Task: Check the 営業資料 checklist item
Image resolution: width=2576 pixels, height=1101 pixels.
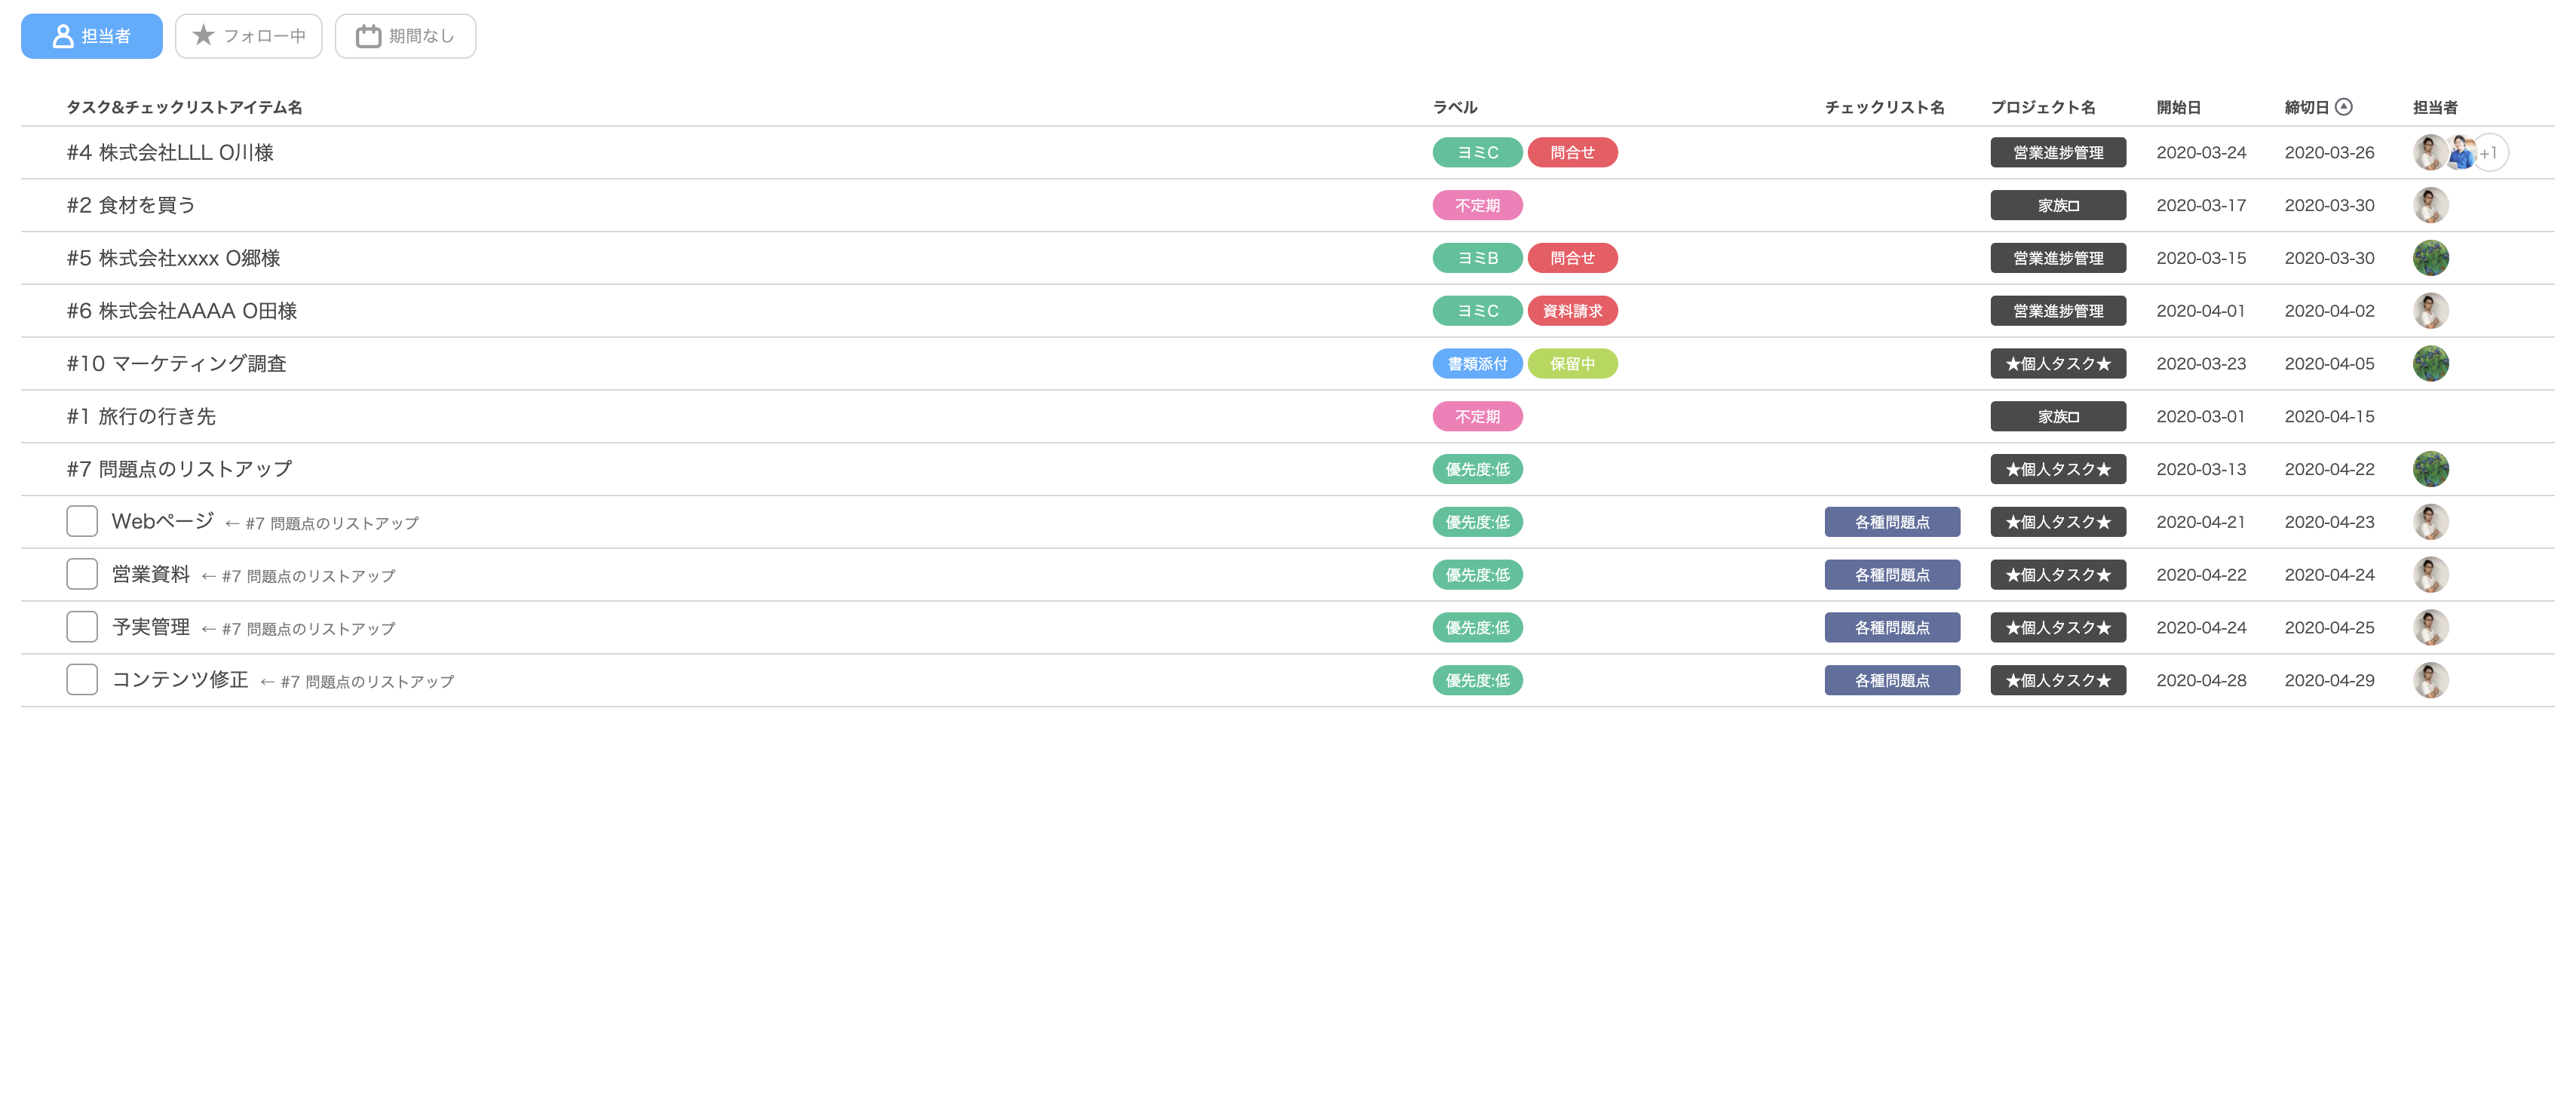Action: pos(82,574)
